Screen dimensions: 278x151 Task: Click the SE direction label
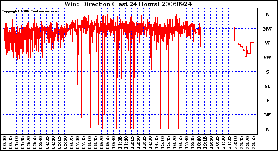point(268,86)
